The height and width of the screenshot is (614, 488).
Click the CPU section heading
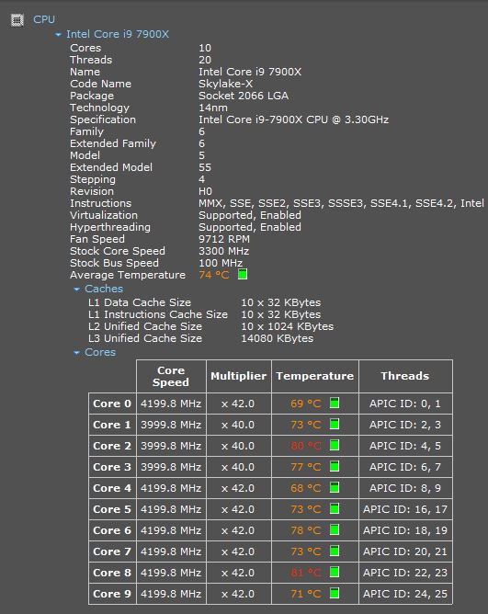44,19
